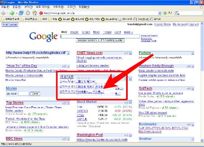The image size is (204, 147).
Task: Close the Fortune module with its X icon
Action: (x=193, y=53)
